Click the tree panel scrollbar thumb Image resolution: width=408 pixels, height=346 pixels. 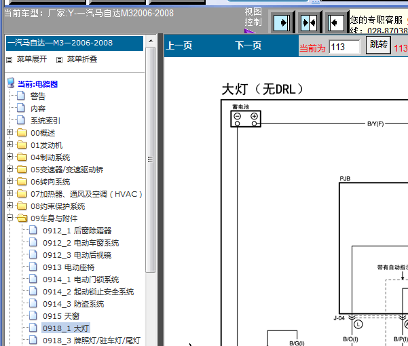click(151, 159)
